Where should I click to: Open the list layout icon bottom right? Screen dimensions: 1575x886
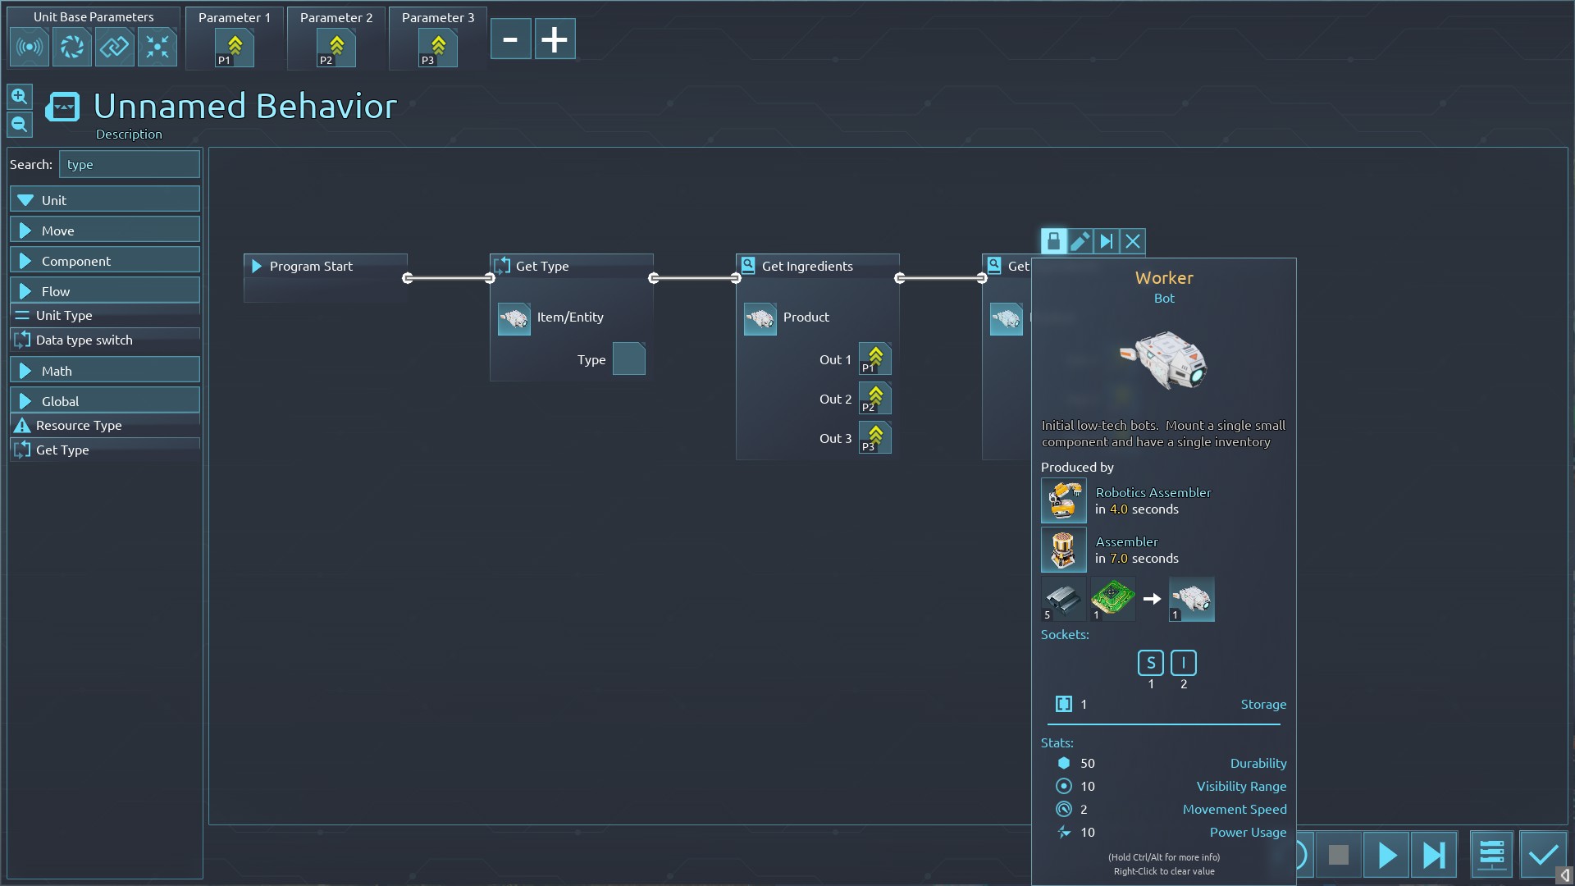coord(1491,855)
